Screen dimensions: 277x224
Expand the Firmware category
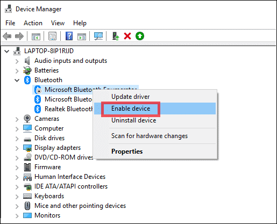click(17, 168)
